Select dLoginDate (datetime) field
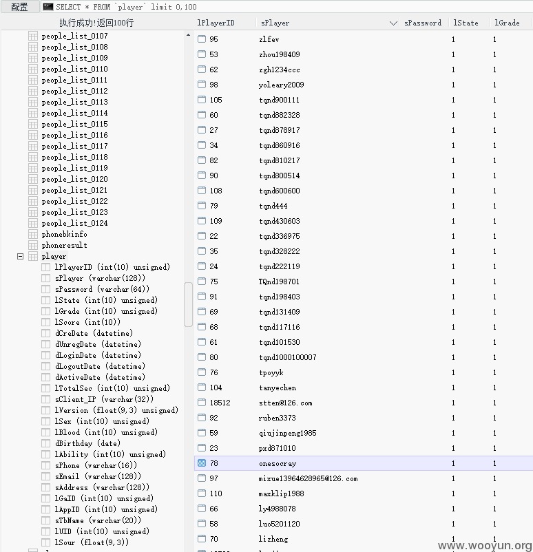 98,356
